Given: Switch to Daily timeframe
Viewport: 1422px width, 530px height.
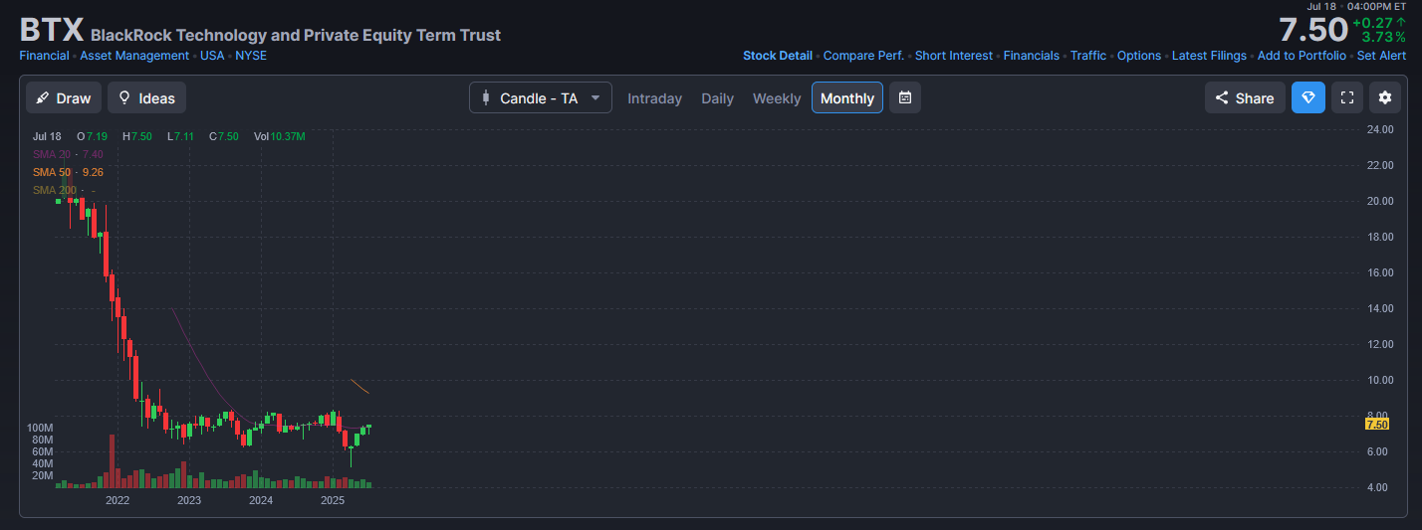Looking at the screenshot, I should 717,98.
